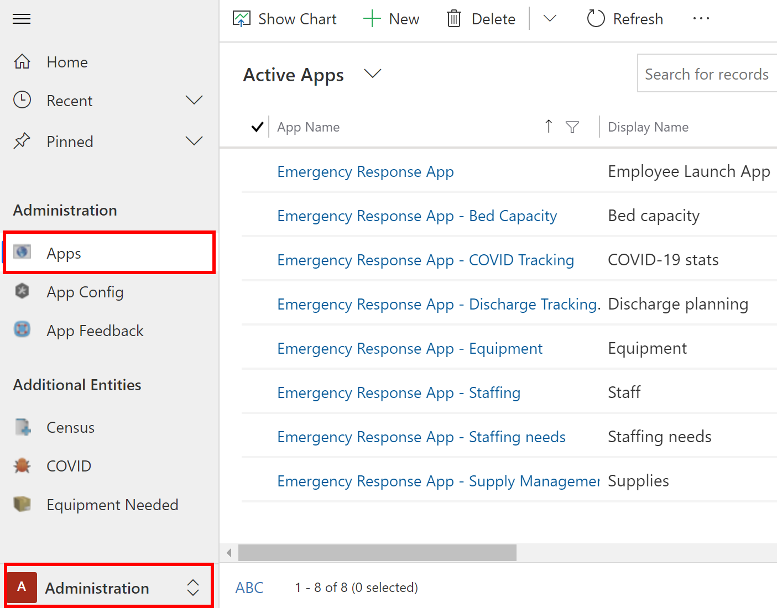Click the scrollbar left arrow

pyautogui.click(x=229, y=552)
